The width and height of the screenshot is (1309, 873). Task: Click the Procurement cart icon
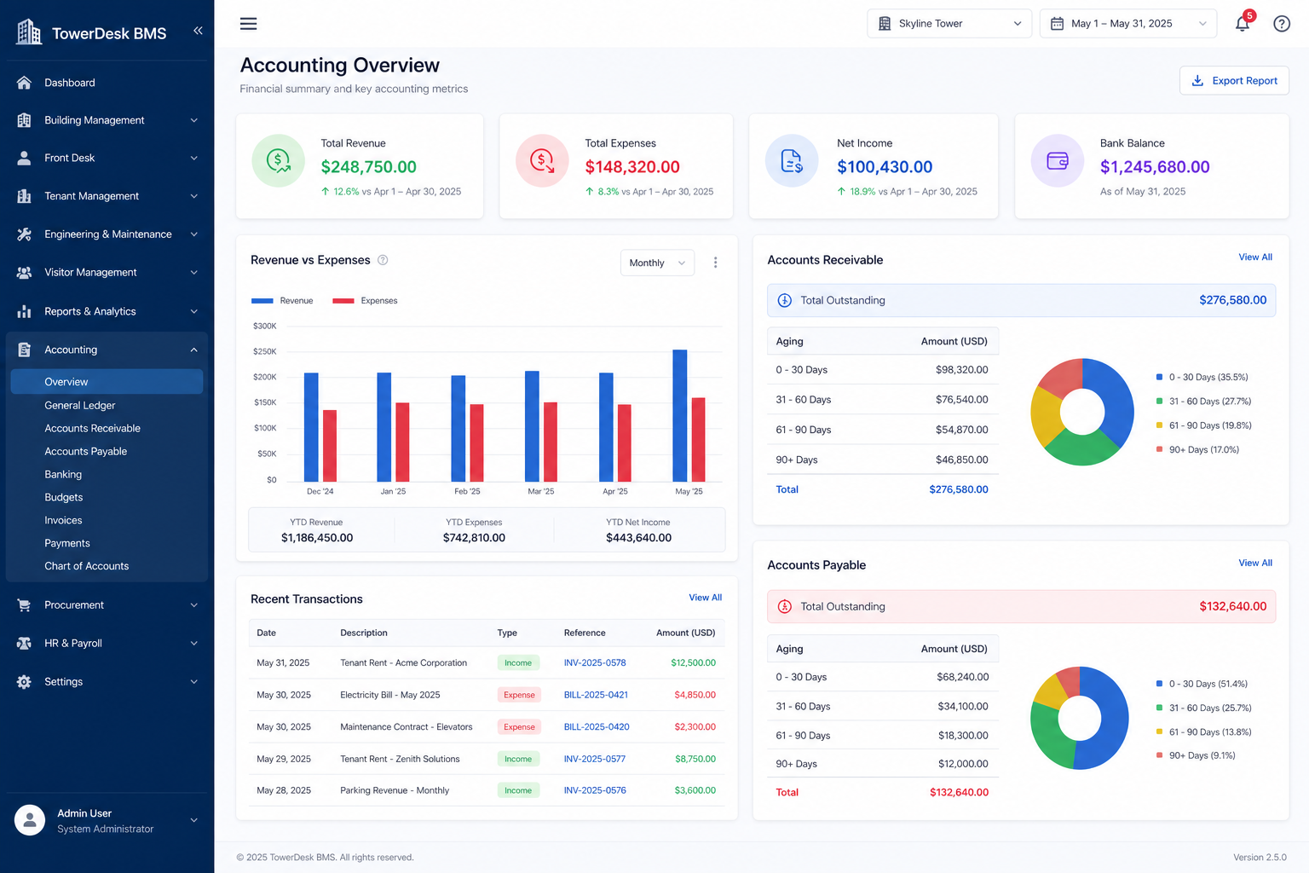coord(24,605)
